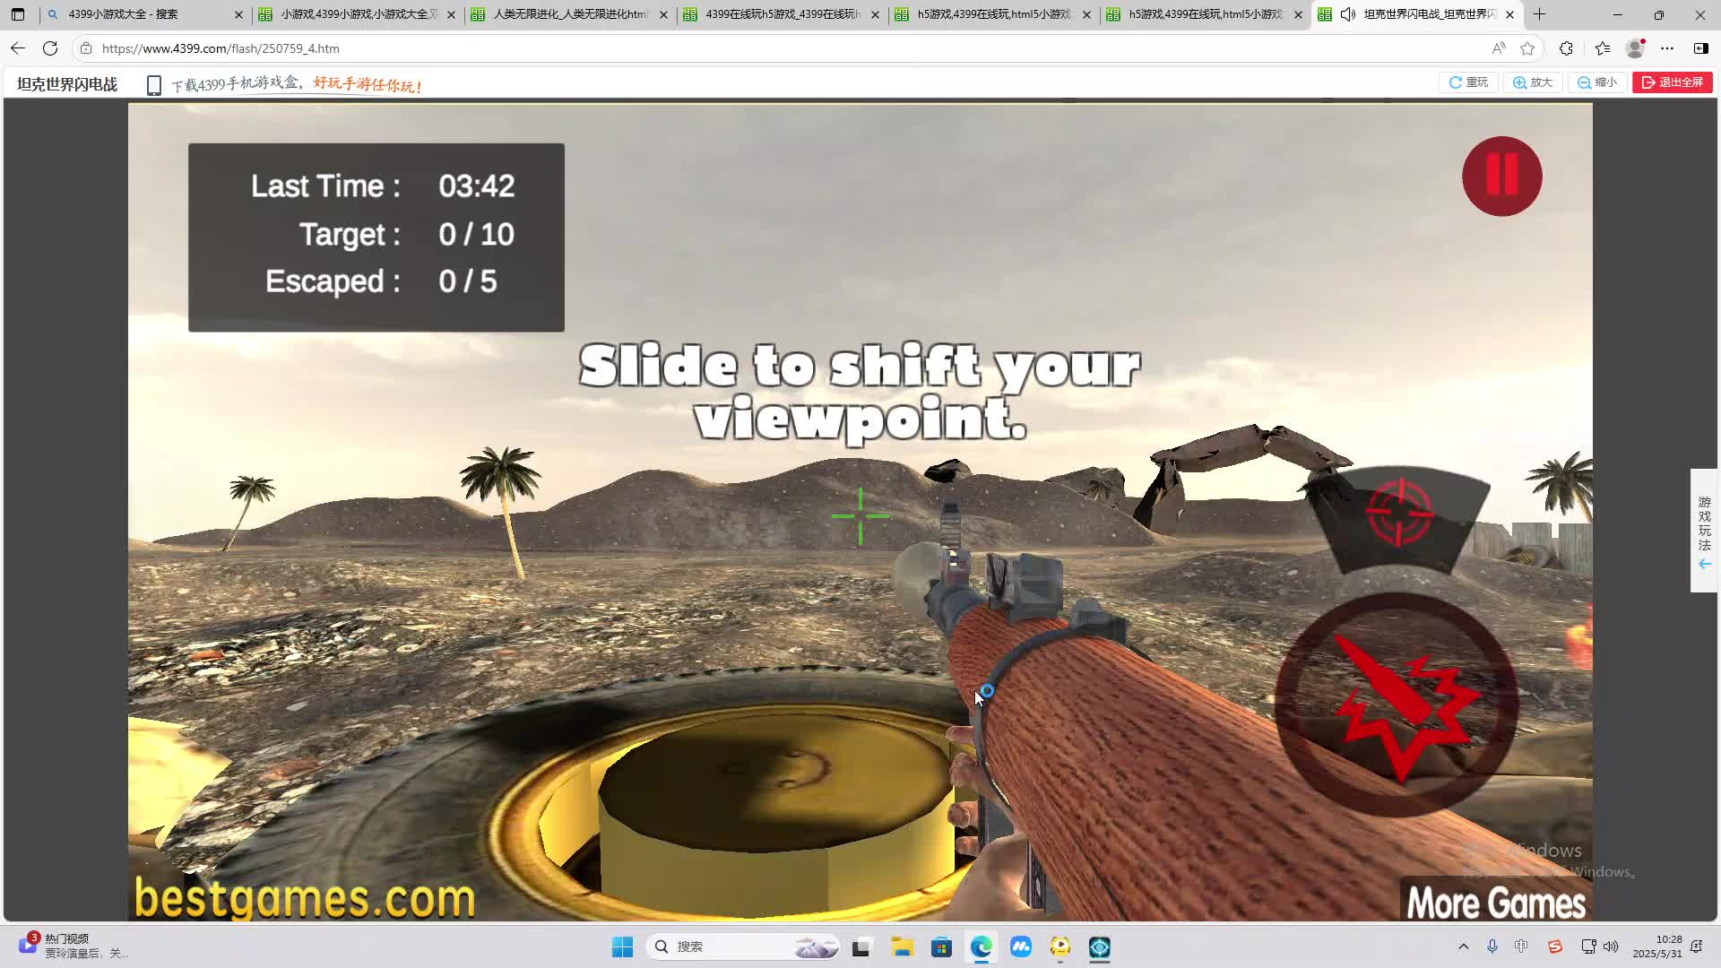Click the 放大 zoom in button
The height and width of the screenshot is (968, 1721).
coord(1533,82)
